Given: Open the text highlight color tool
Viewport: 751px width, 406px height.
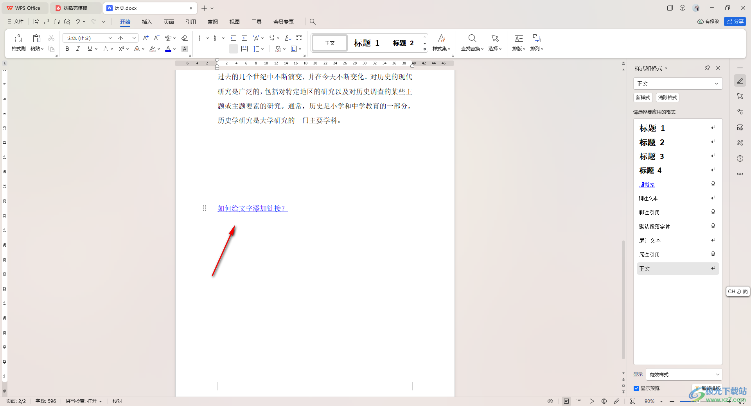Looking at the screenshot, I should point(153,49).
